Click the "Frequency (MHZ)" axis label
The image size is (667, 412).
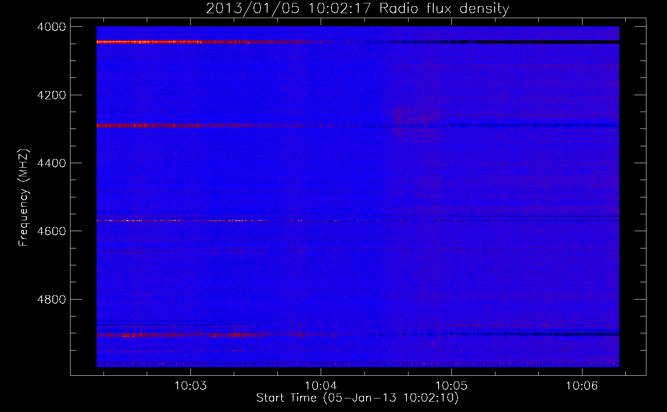click(x=23, y=197)
